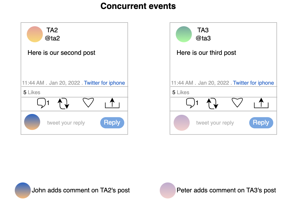Click the retweet icon on TA2's post
The width and height of the screenshot is (296, 210).
pyautogui.click(x=63, y=103)
